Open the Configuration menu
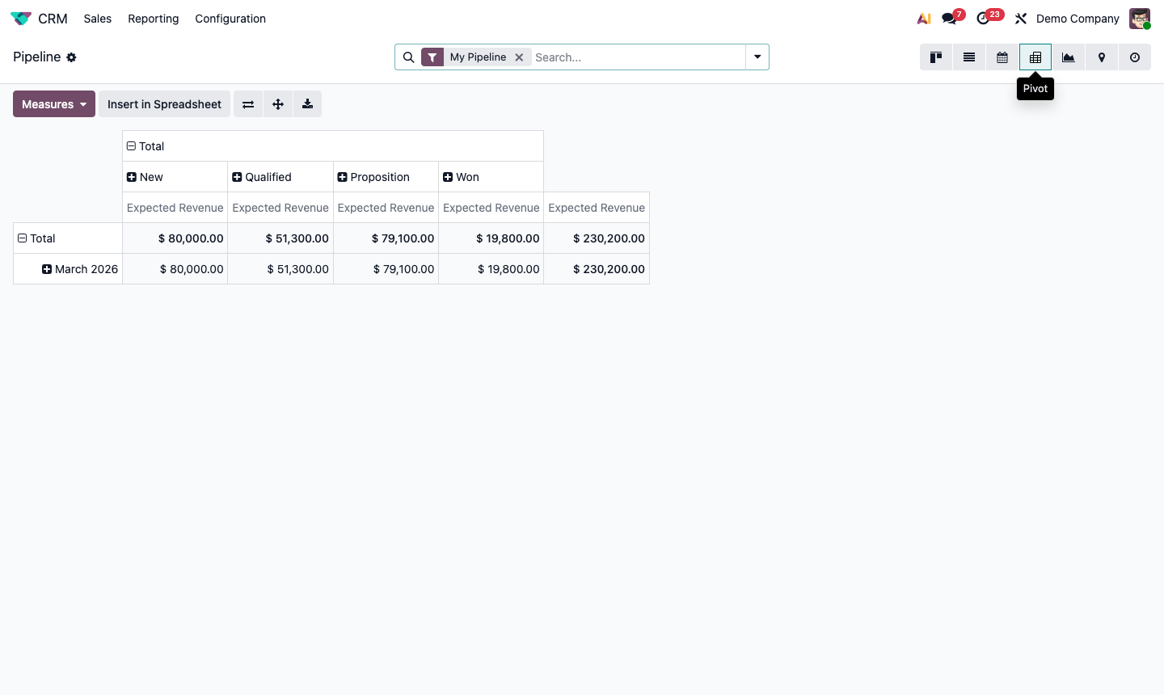The width and height of the screenshot is (1164, 695). (x=230, y=19)
